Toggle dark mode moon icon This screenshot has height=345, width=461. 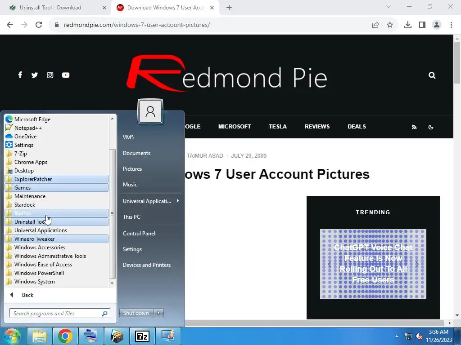[431, 127]
